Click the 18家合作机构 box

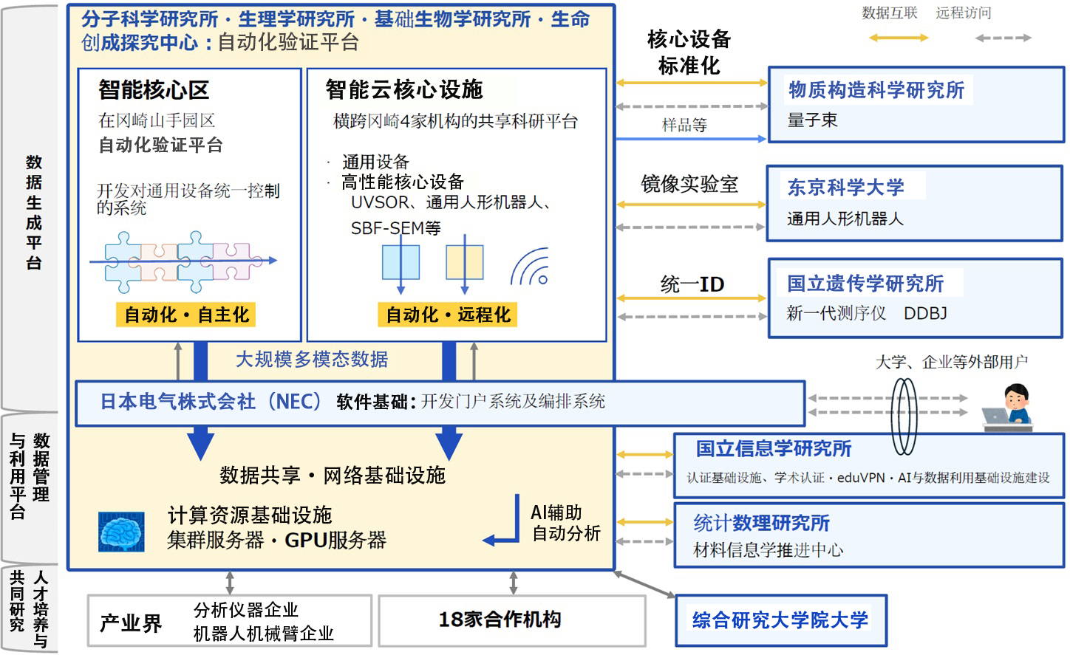point(512,621)
